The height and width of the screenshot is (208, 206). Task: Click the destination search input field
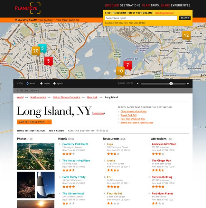[x=141, y=18]
